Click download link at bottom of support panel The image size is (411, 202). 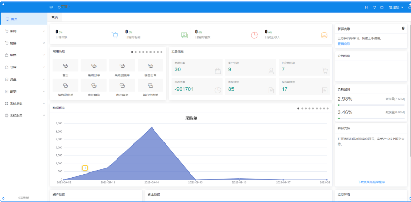pos(371,182)
